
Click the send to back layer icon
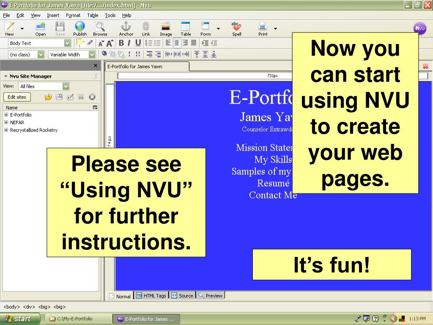(x=121, y=54)
